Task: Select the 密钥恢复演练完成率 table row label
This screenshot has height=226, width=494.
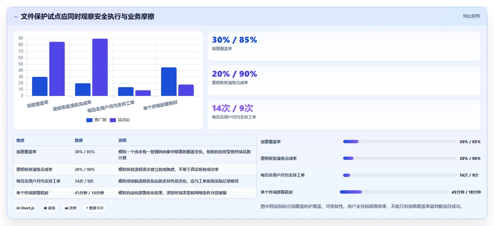Action: [x=34, y=170]
